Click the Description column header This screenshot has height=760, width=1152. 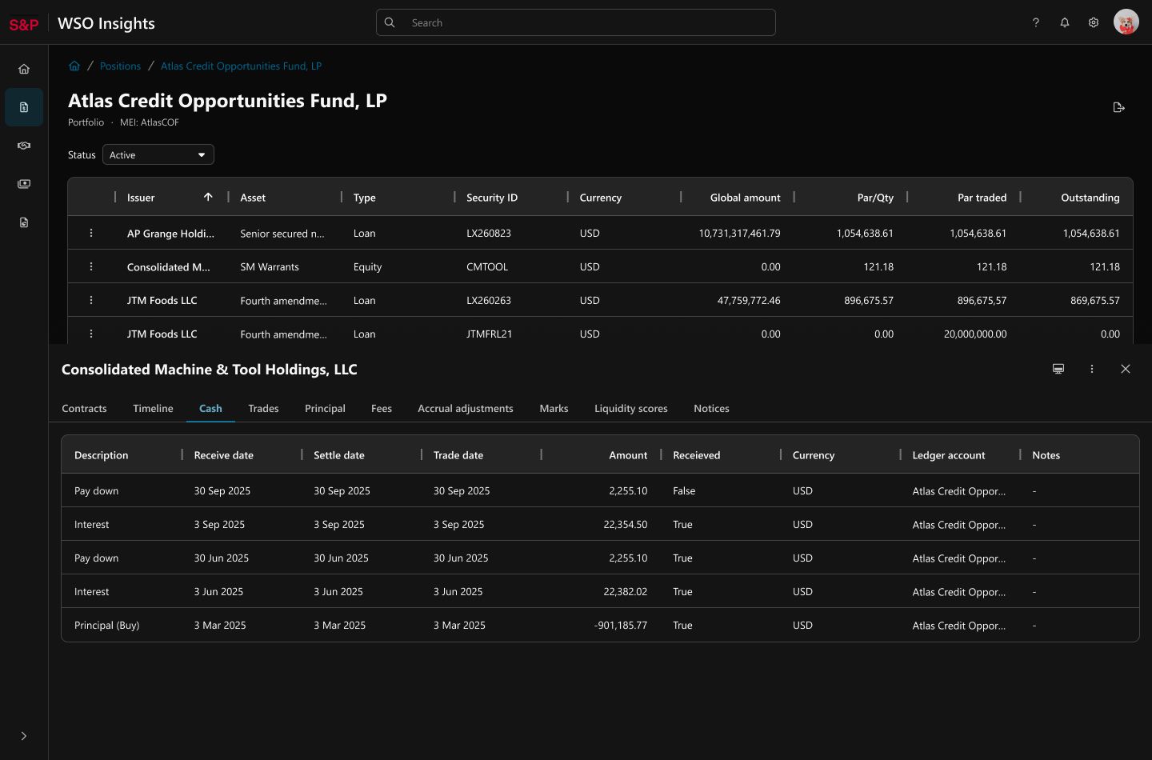point(101,455)
